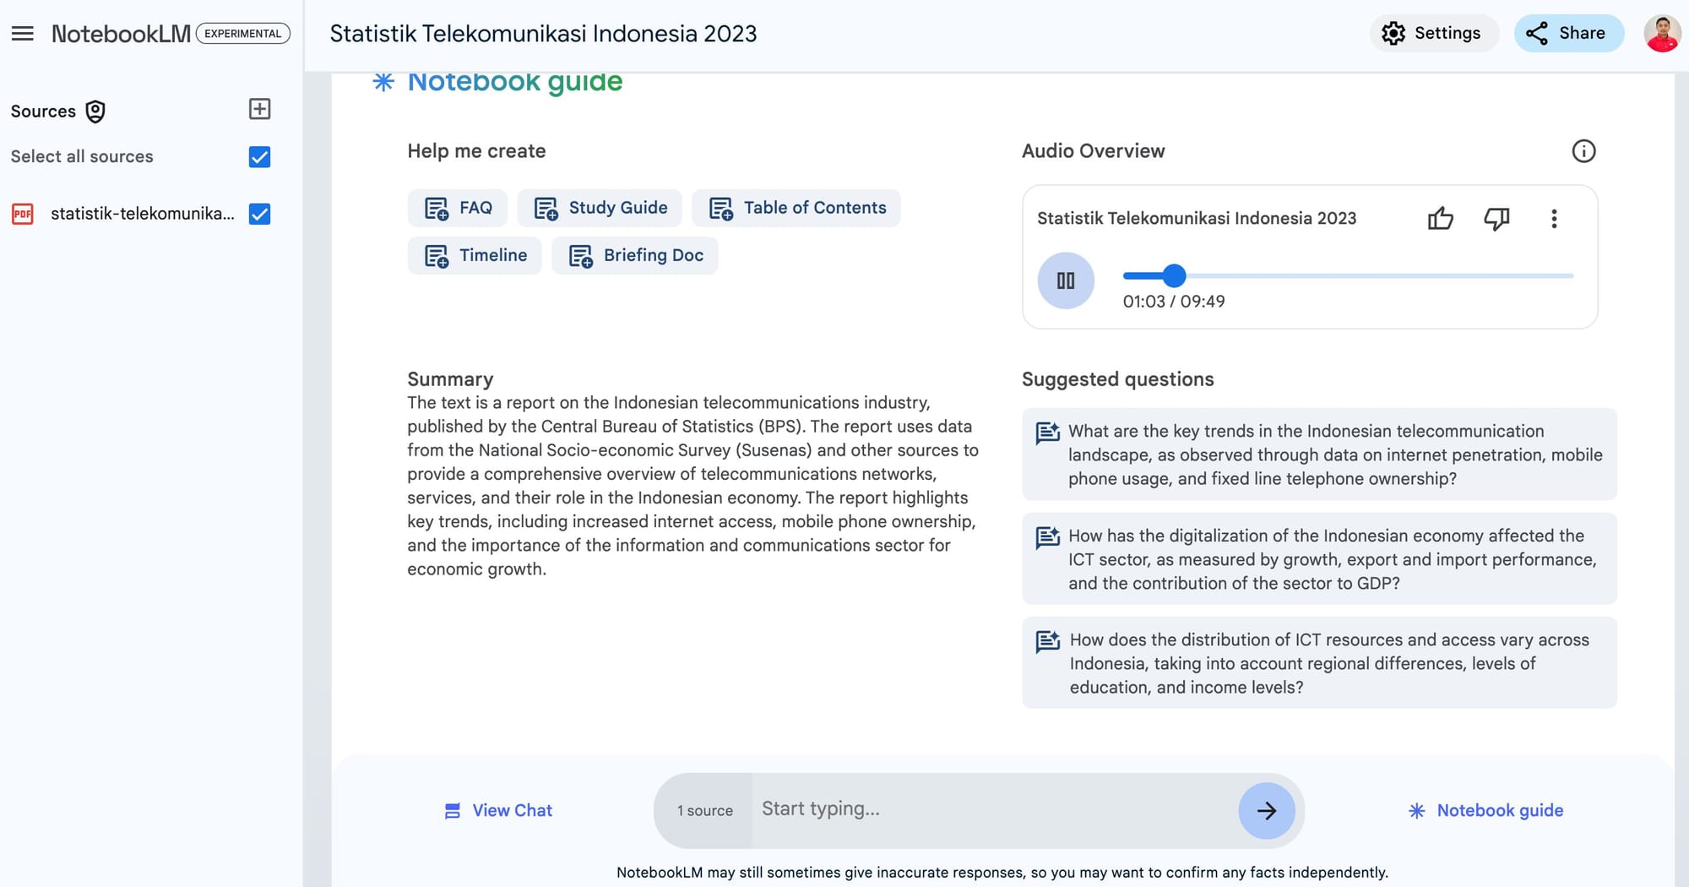Click the audio progress slider handle
1689x887 pixels.
[x=1174, y=275]
